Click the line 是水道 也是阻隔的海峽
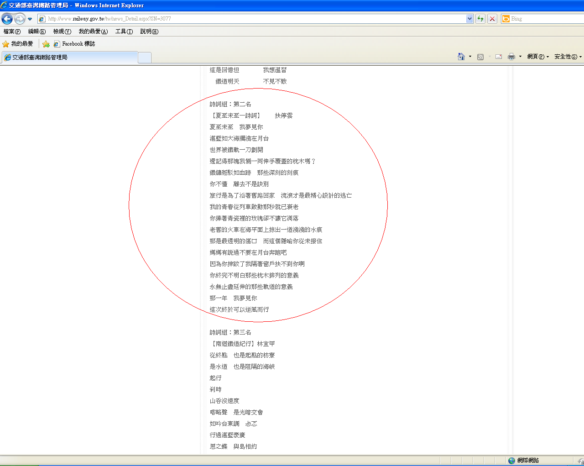Image resolution: width=584 pixels, height=466 pixels. [x=242, y=367]
